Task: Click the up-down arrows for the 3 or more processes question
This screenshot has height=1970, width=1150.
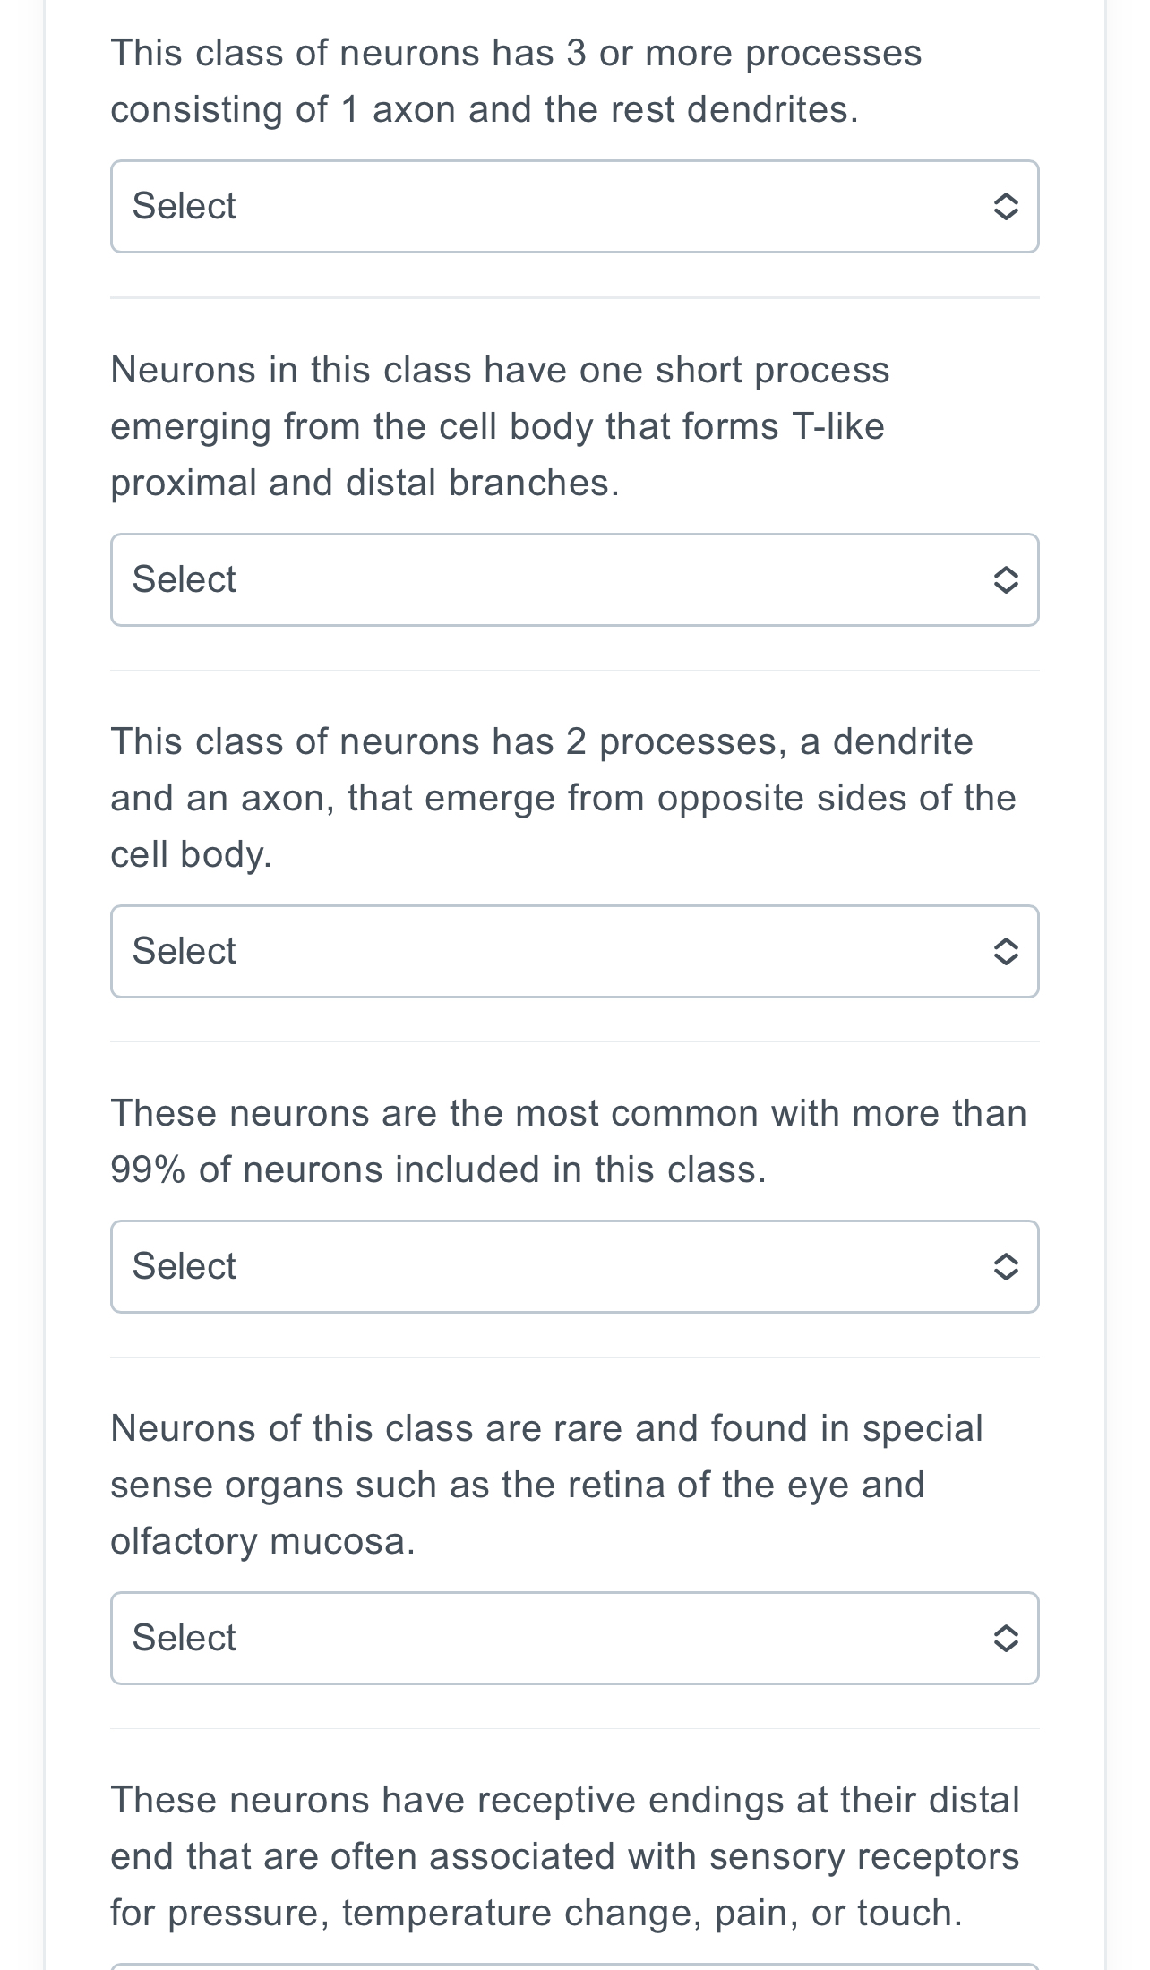Action: coord(1005,207)
